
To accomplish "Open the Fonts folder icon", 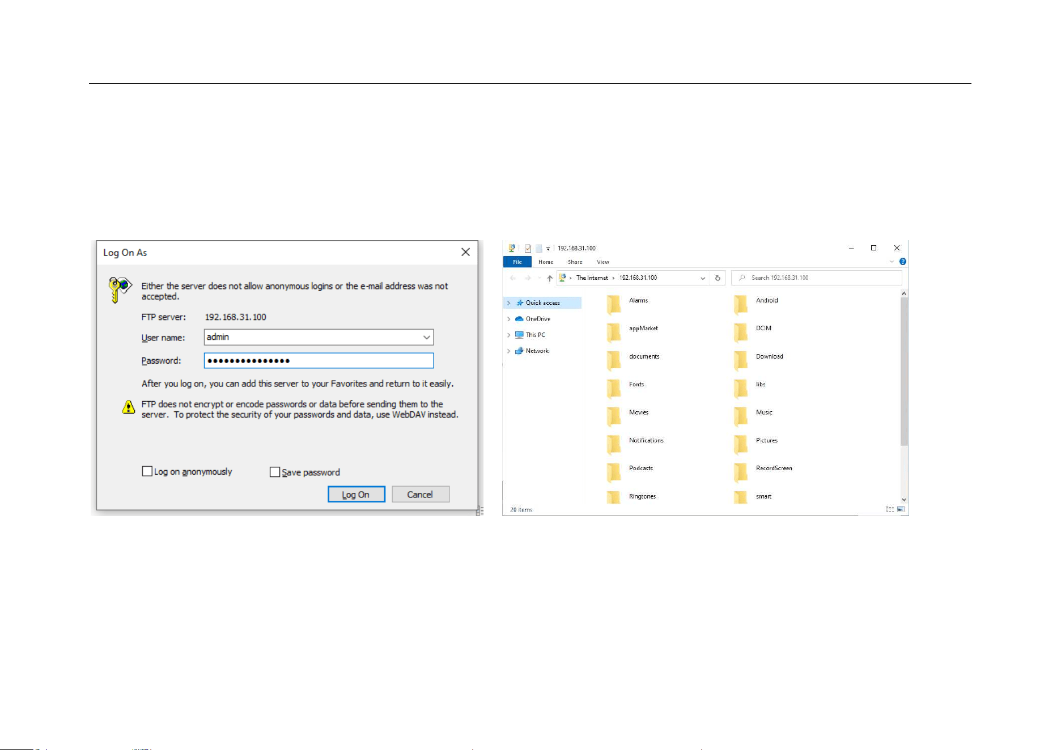I will 613,389.
